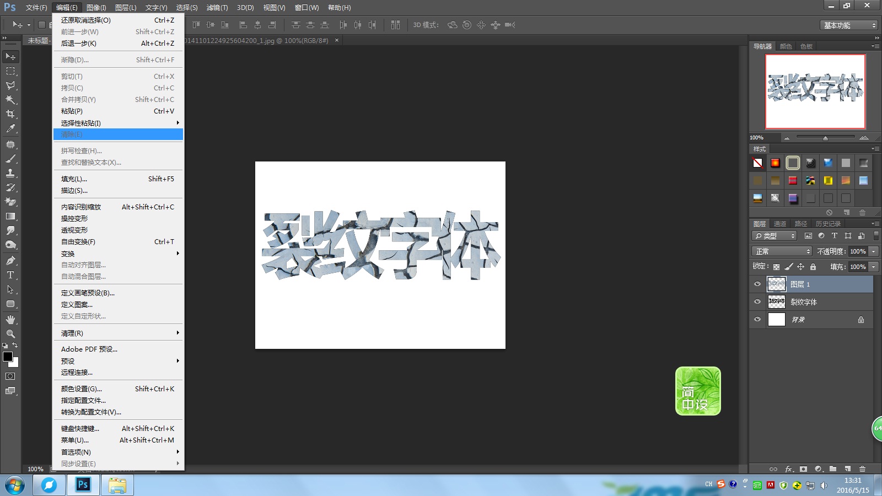The height and width of the screenshot is (496, 882).
Task: Select the Polygonal Lasso tool
Action: click(x=10, y=85)
